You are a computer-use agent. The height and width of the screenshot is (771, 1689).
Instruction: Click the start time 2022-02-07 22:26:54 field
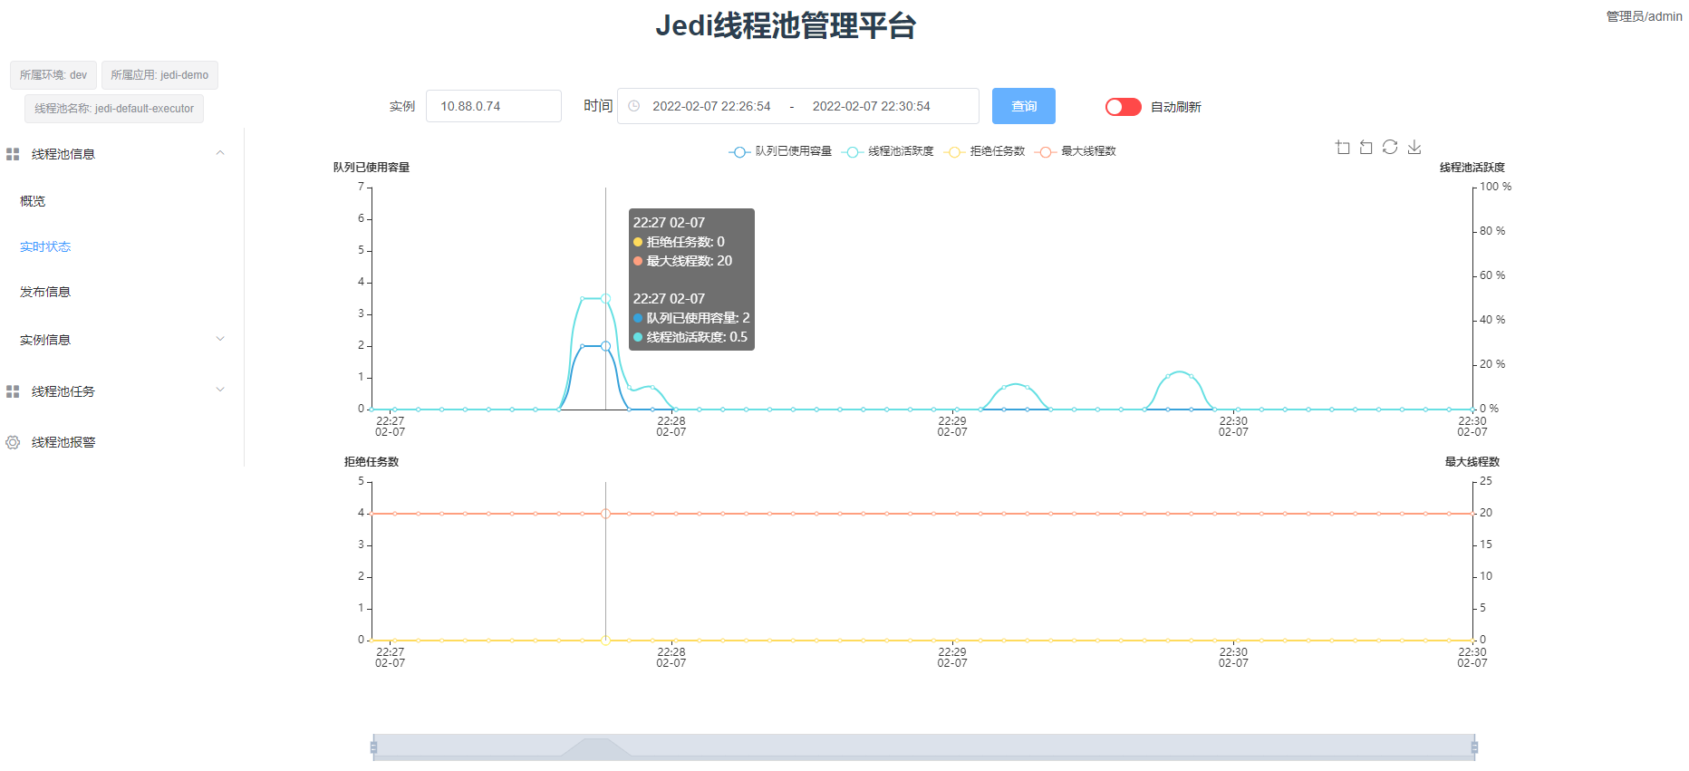coord(711,106)
